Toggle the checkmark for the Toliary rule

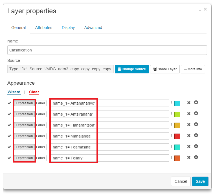pos(9,158)
